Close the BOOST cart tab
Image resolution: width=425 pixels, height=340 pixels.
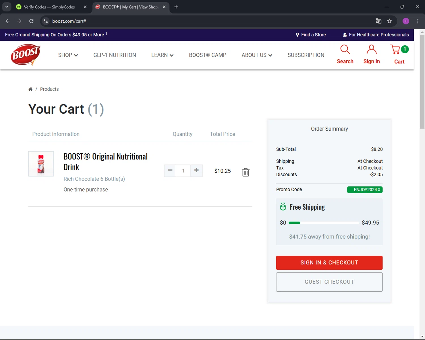164,7
